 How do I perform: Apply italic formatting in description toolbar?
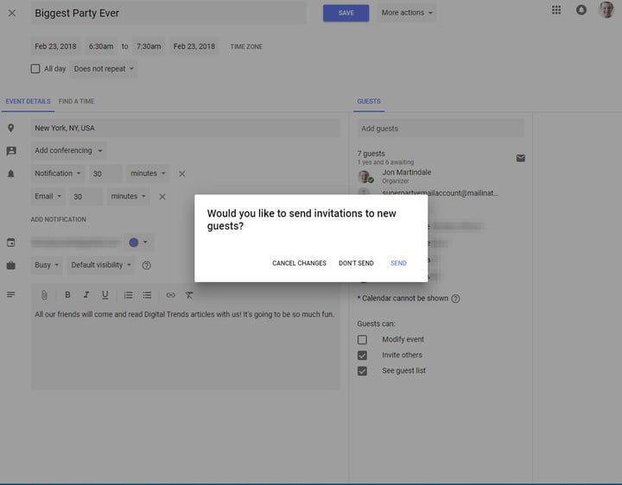(86, 295)
